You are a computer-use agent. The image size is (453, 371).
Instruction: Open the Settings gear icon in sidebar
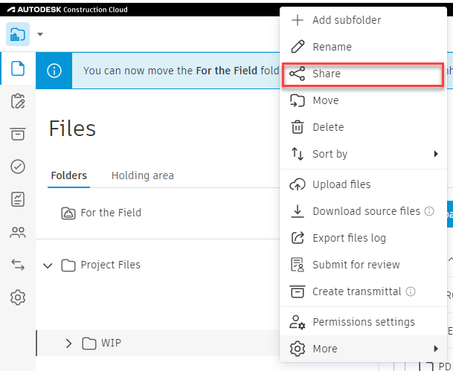pyautogui.click(x=18, y=297)
